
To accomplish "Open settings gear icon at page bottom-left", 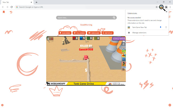I will point(2,105).
